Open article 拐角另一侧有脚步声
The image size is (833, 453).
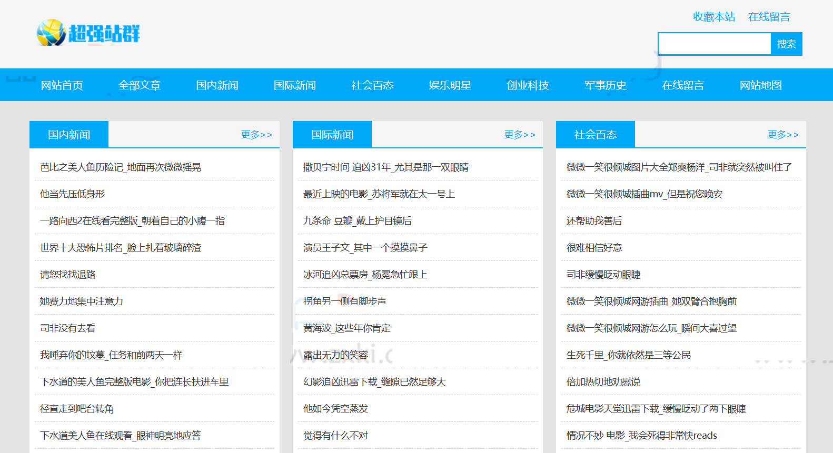point(345,301)
